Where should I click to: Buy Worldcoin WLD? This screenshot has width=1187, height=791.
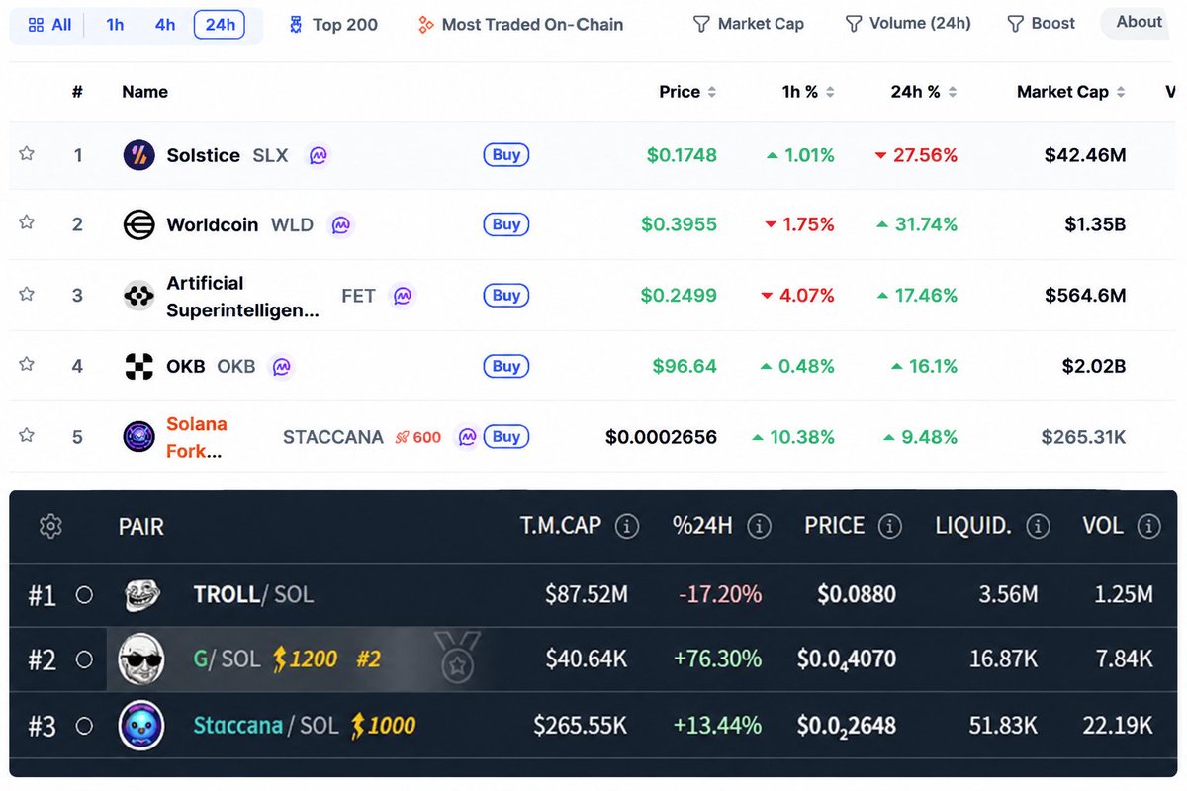(x=505, y=224)
